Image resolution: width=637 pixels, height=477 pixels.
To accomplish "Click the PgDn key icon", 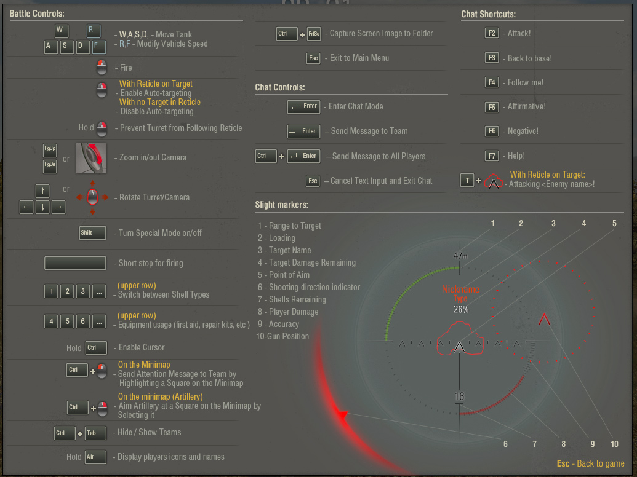I will coord(50,166).
